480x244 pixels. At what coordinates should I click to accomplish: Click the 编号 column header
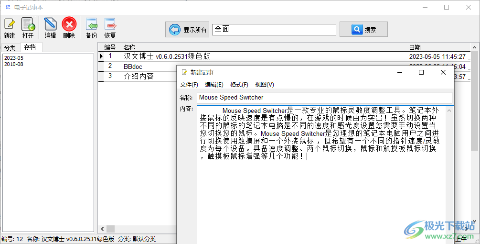(110, 47)
